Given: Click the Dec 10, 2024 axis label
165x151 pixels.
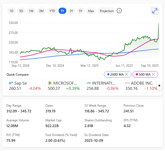Looking at the screenshot, I should pyautogui.click(x=55, y=66).
